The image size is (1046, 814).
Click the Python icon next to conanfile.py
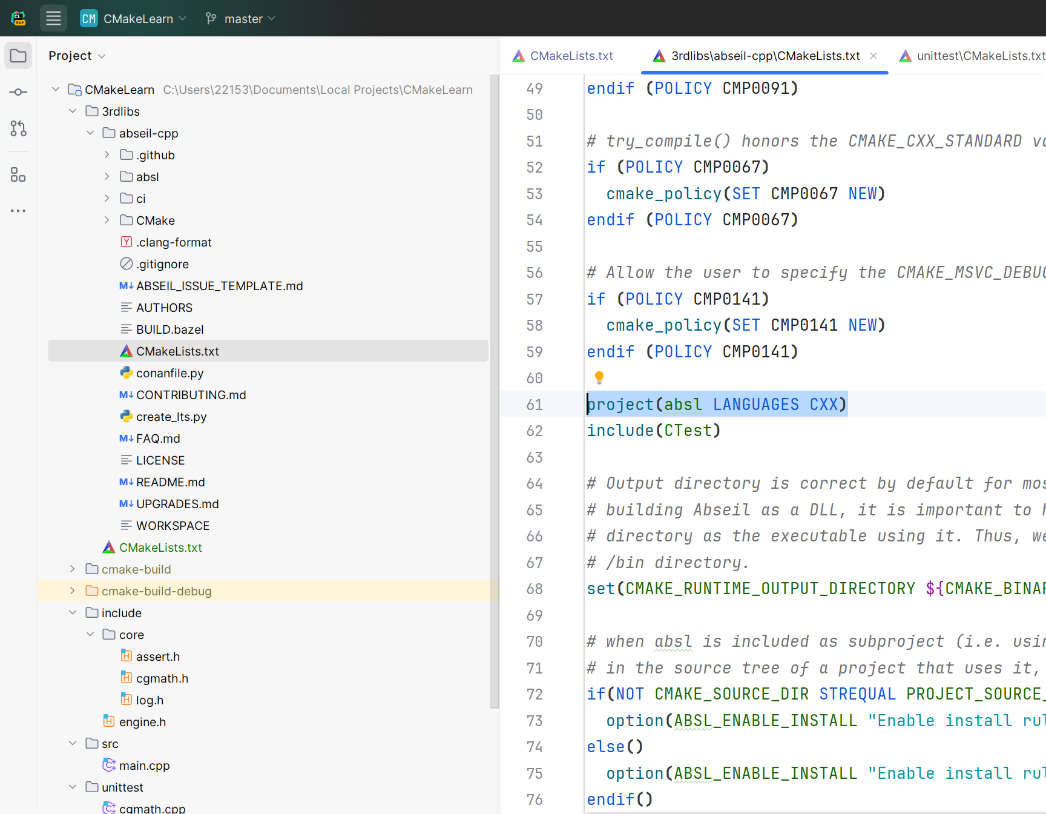coord(126,373)
